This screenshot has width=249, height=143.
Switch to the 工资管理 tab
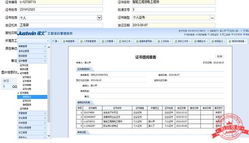tap(109, 41)
